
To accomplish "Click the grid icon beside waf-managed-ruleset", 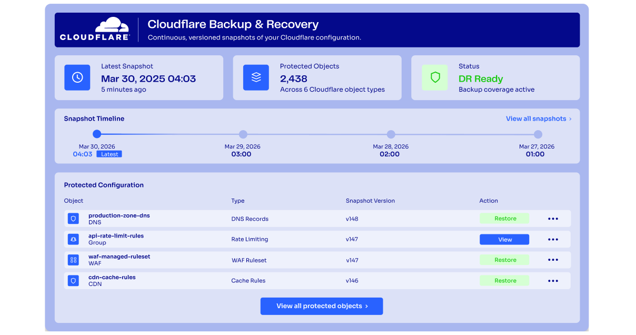I will (73, 260).
